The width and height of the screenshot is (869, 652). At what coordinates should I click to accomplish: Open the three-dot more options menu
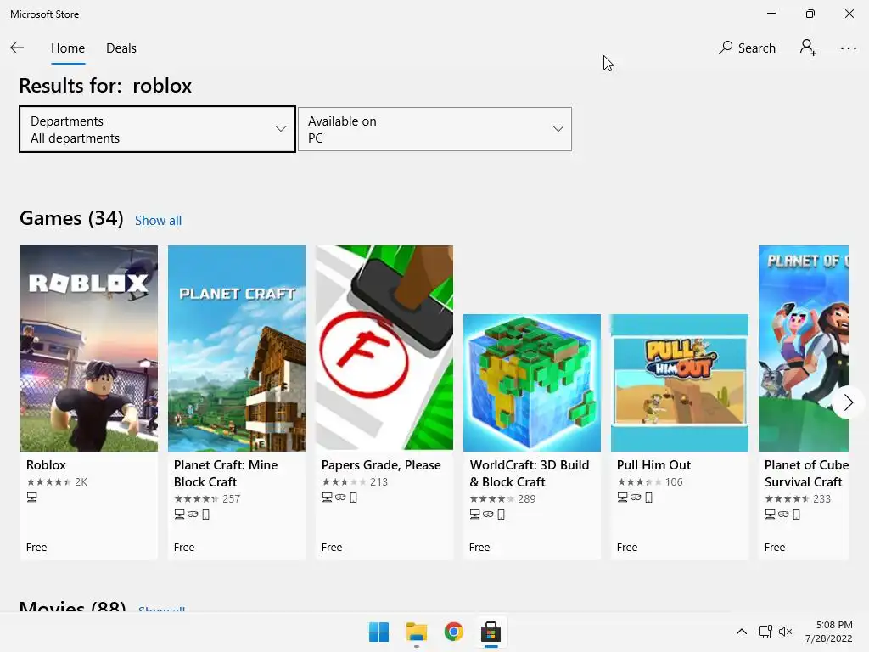click(848, 48)
